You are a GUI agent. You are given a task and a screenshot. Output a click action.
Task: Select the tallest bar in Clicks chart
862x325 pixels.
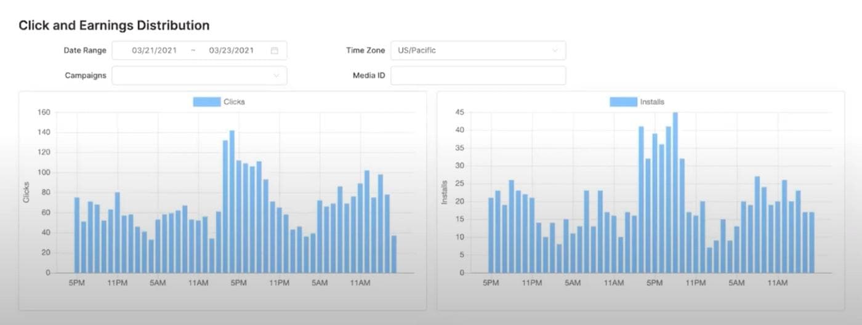pyautogui.click(x=232, y=203)
